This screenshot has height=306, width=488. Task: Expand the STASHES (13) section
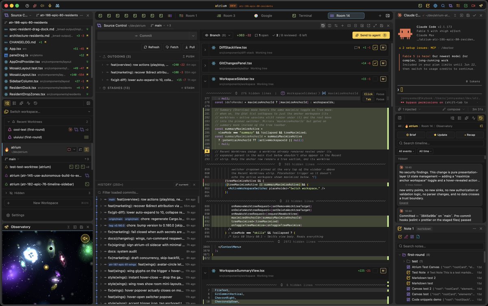(x=100, y=88)
